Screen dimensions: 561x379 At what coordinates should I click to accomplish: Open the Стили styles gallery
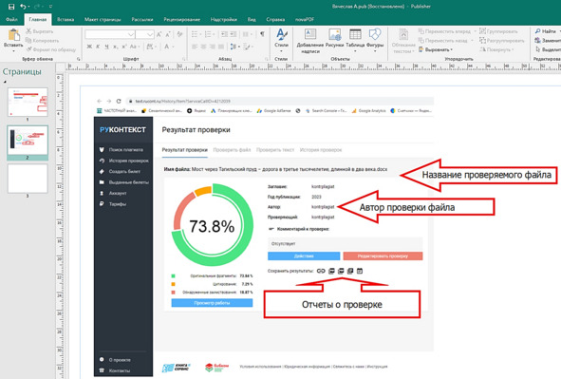282,40
